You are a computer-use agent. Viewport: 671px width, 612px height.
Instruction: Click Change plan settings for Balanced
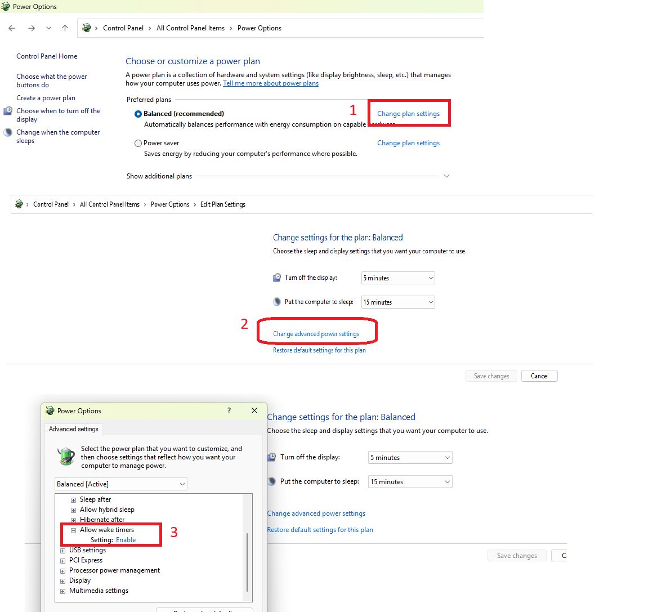tap(408, 114)
